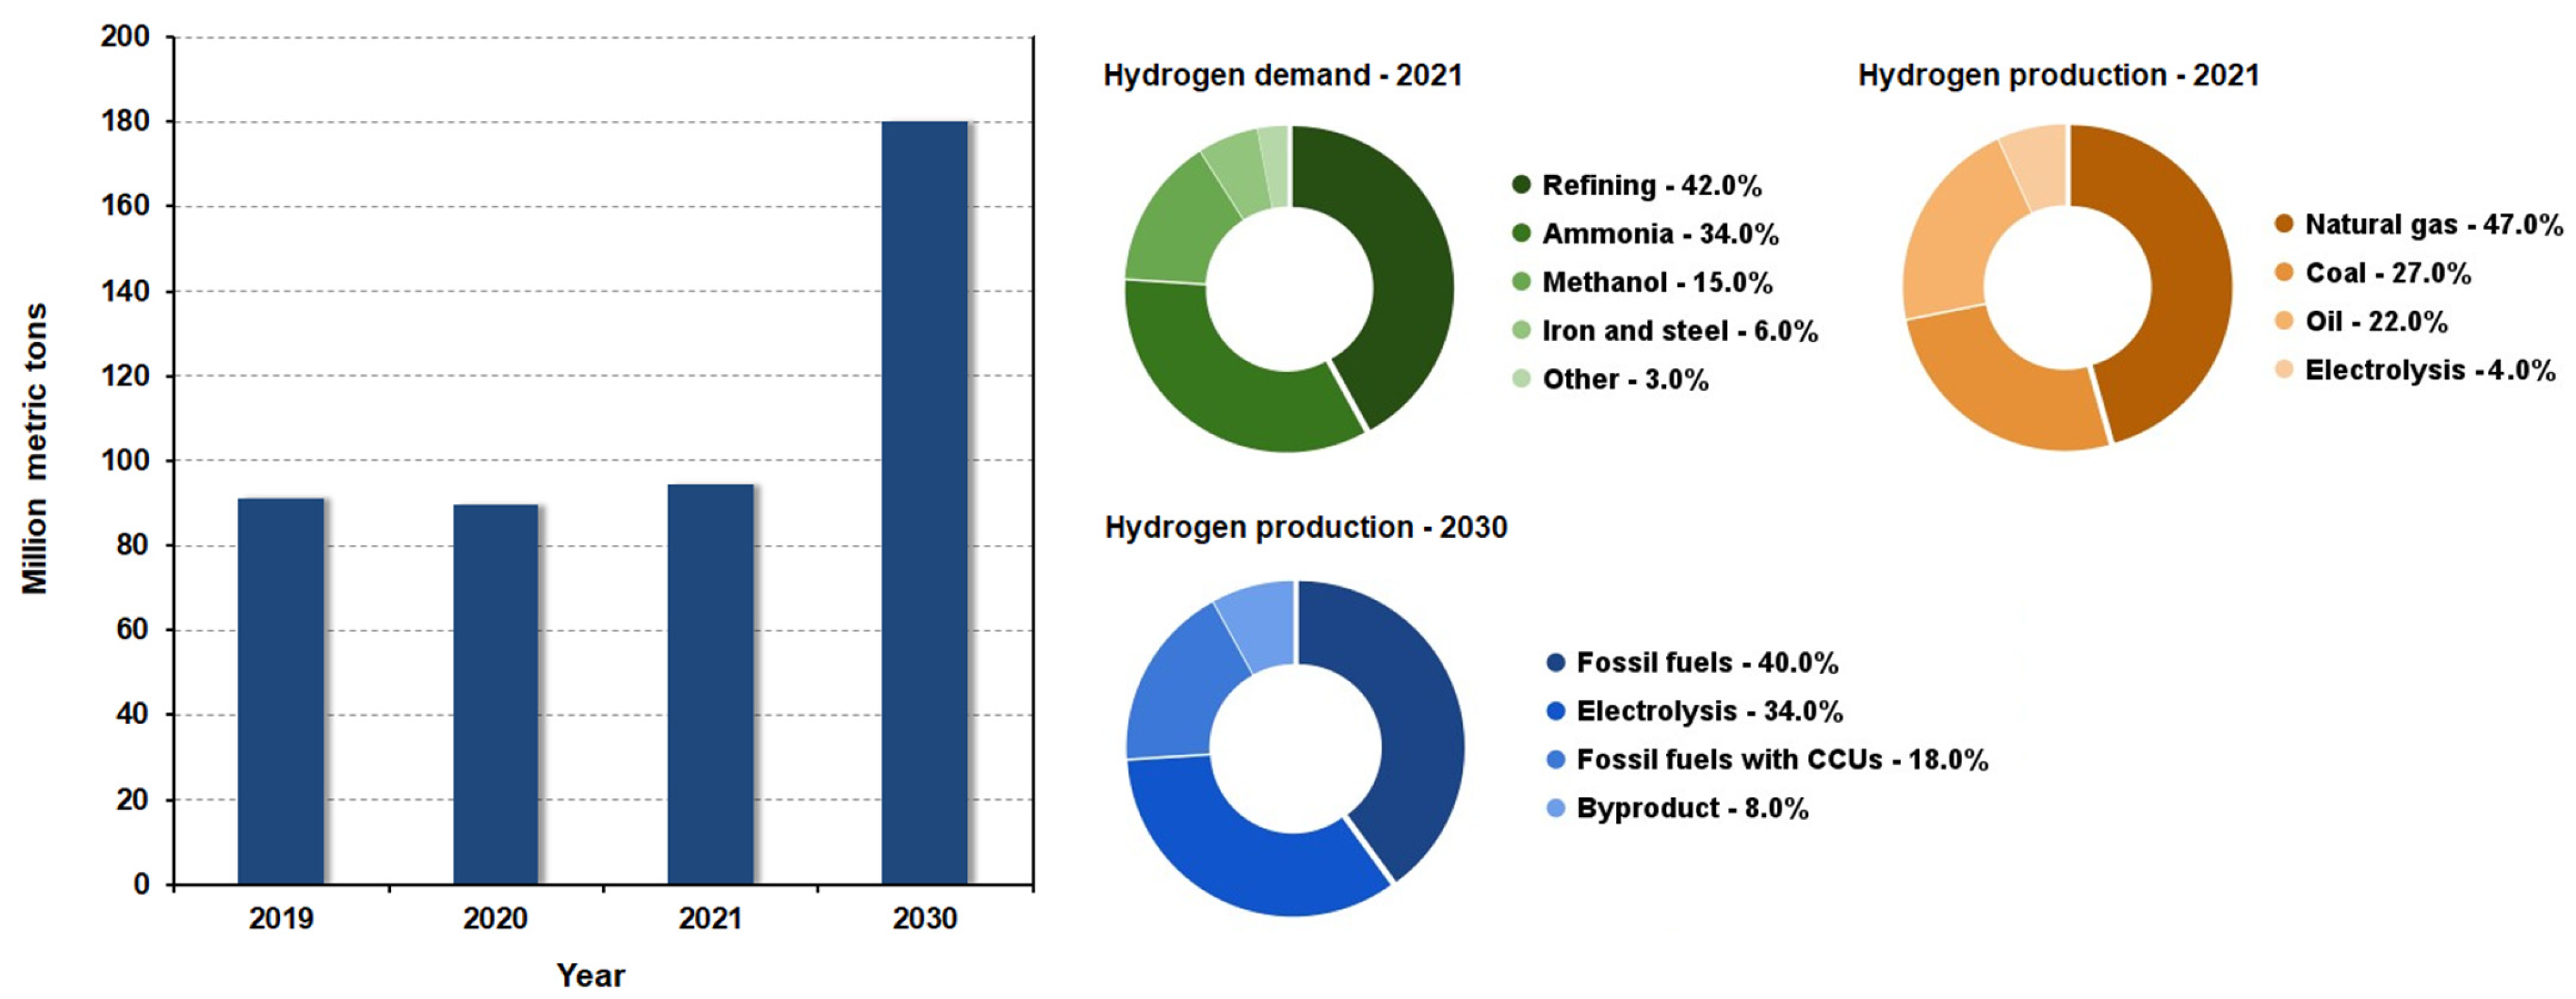Click the Natural gas legend dot
Viewport: 2576px width, 999px height.
coord(2284,224)
